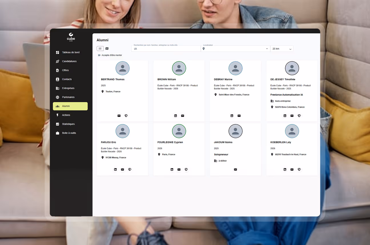Click the tag icon on DE JESSEY Timothée card
Viewport: 370px width, 245px height.
click(x=299, y=116)
